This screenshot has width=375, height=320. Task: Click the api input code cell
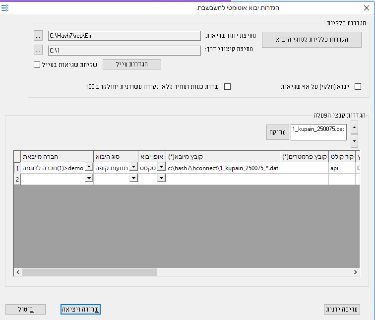[342, 168]
